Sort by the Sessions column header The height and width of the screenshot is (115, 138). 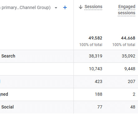93,7
